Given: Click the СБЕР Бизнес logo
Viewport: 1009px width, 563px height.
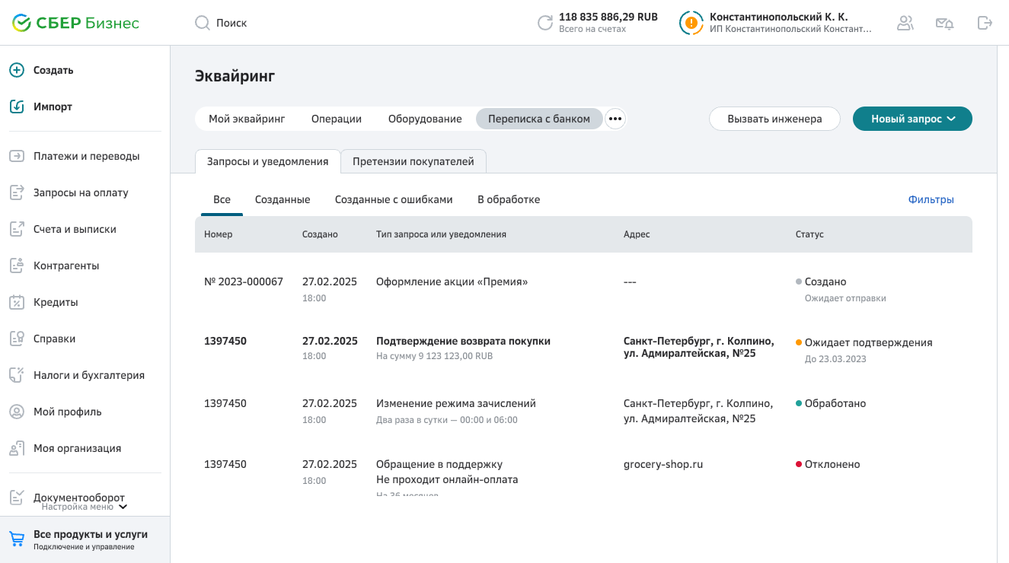Looking at the screenshot, I should pyautogui.click(x=75, y=23).
